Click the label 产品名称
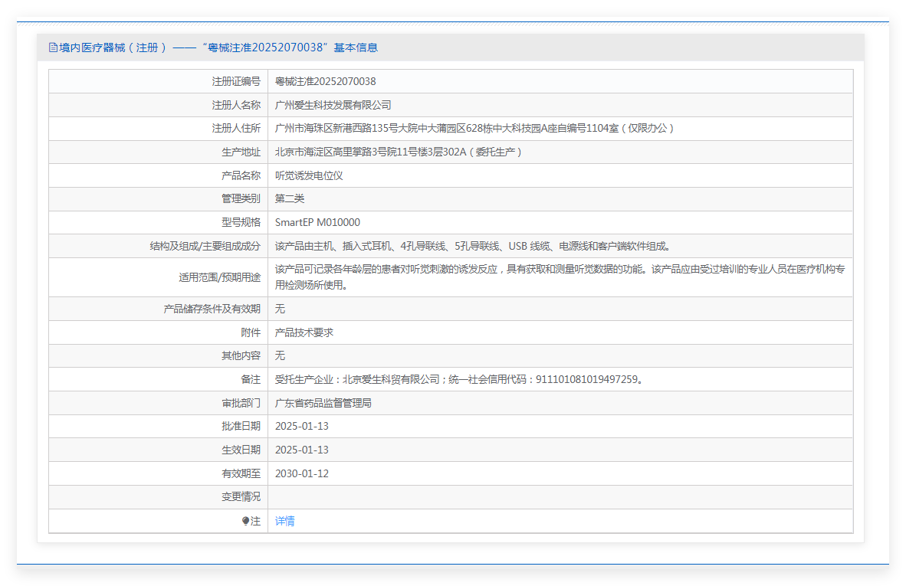906x586 pixels. tap(241, 175)
